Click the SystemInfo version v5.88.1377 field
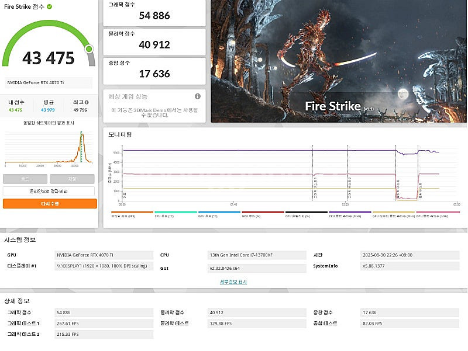The height and width of the screenshot is (351, 468). 410,266
